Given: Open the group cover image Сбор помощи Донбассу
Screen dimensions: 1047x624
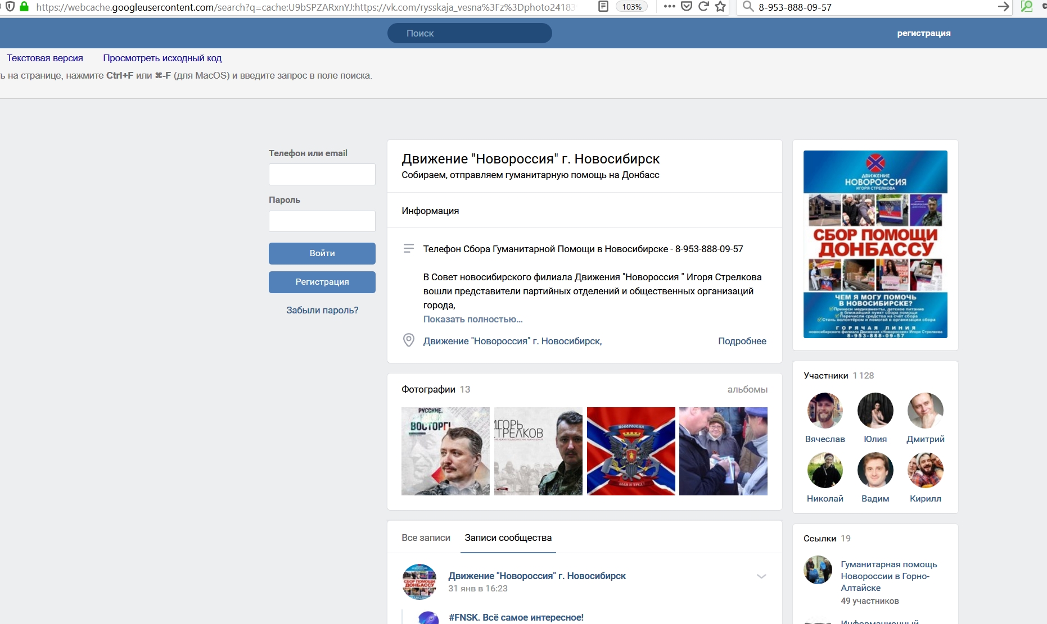Looking at the screenshot, I should coord(875,244).
